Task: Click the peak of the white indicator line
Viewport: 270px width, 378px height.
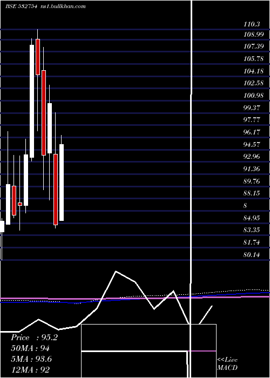Action: tap(116, 271)
